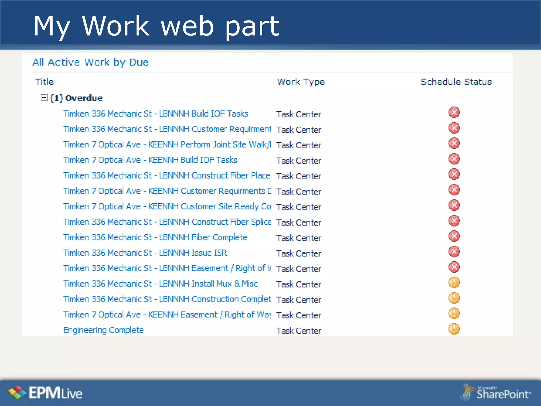
Task: Open KEENNH Easement / Right of Way link
Action: (167, 315)
